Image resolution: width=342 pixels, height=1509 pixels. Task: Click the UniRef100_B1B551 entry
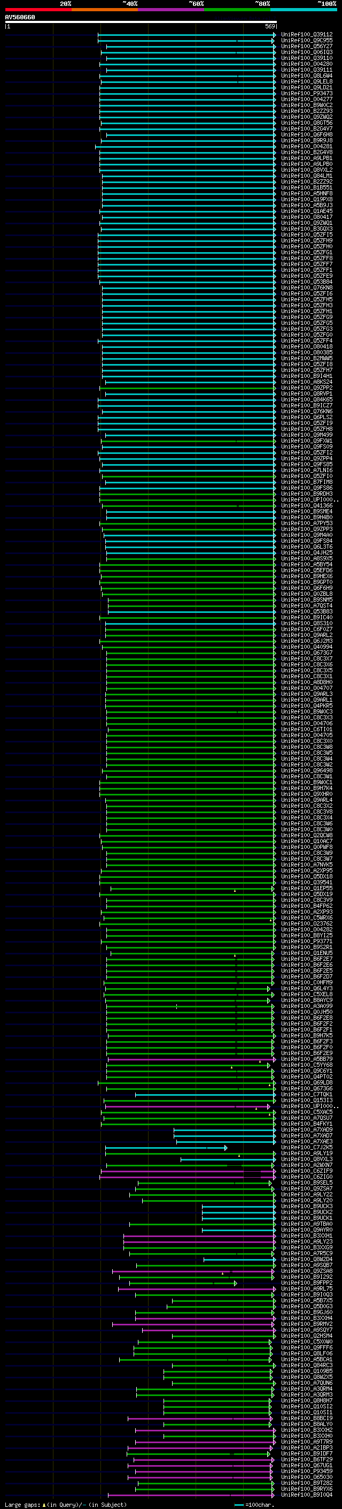(x=307, y=187)
